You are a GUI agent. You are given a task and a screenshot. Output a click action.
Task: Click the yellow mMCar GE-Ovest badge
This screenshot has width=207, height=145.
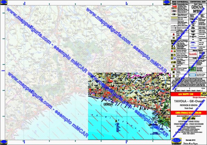tap(204, 94)
